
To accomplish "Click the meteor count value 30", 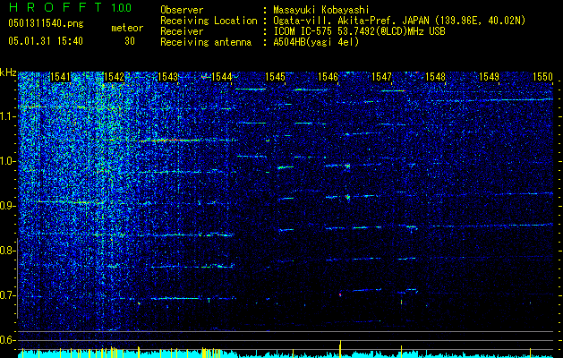I will click(130, 41).
